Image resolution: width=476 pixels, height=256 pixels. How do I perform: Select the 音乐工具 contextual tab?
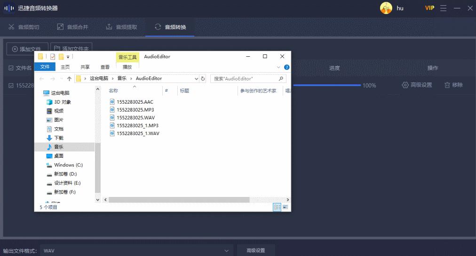coord(127,57)
